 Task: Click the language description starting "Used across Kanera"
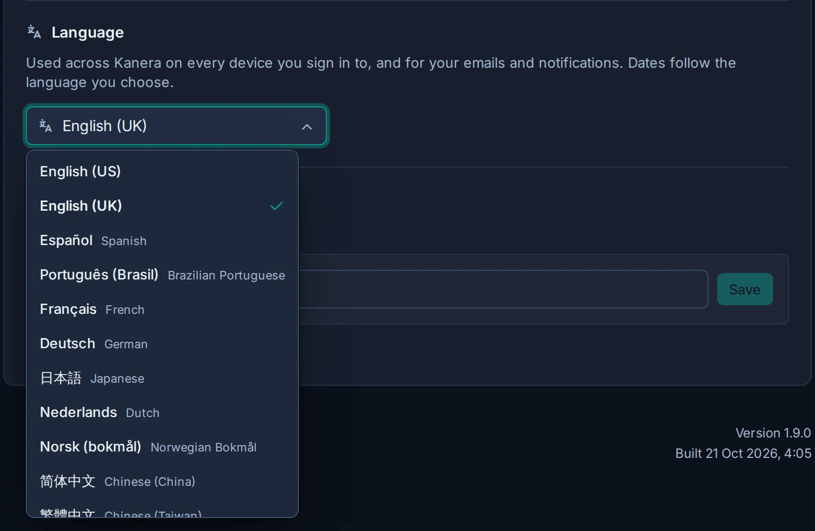pyautogui.click(x=381, y=73)
